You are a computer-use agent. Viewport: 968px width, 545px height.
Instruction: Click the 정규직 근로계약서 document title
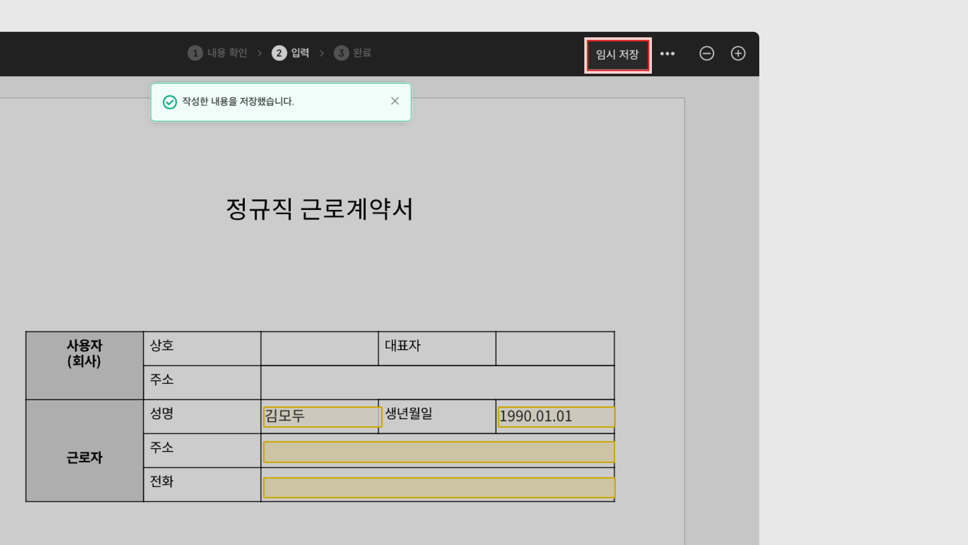[319, 209]
